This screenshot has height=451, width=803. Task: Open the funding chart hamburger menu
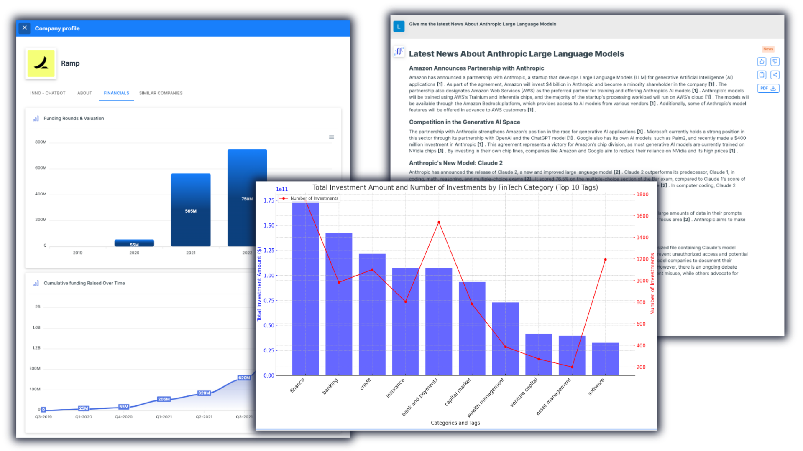click(x=331, y=137)
